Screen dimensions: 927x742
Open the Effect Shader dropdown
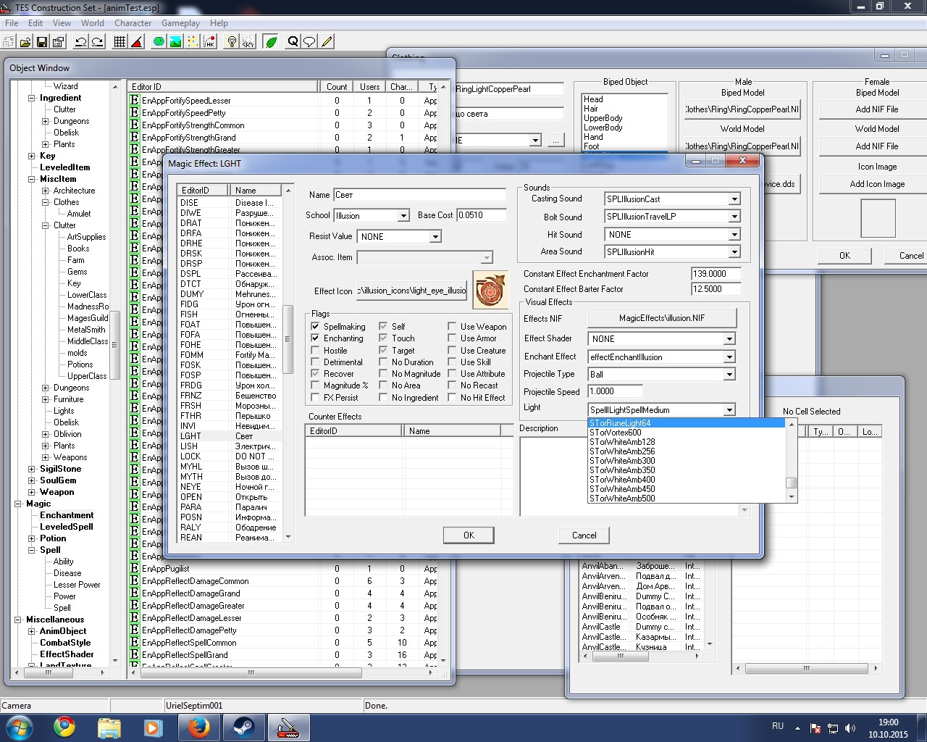(729, 339)
